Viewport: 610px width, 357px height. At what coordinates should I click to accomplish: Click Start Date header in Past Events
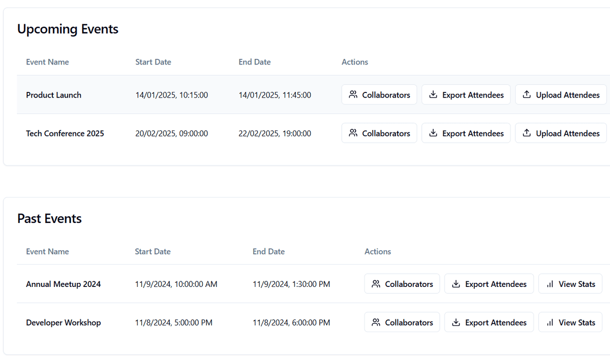[152, 251]
